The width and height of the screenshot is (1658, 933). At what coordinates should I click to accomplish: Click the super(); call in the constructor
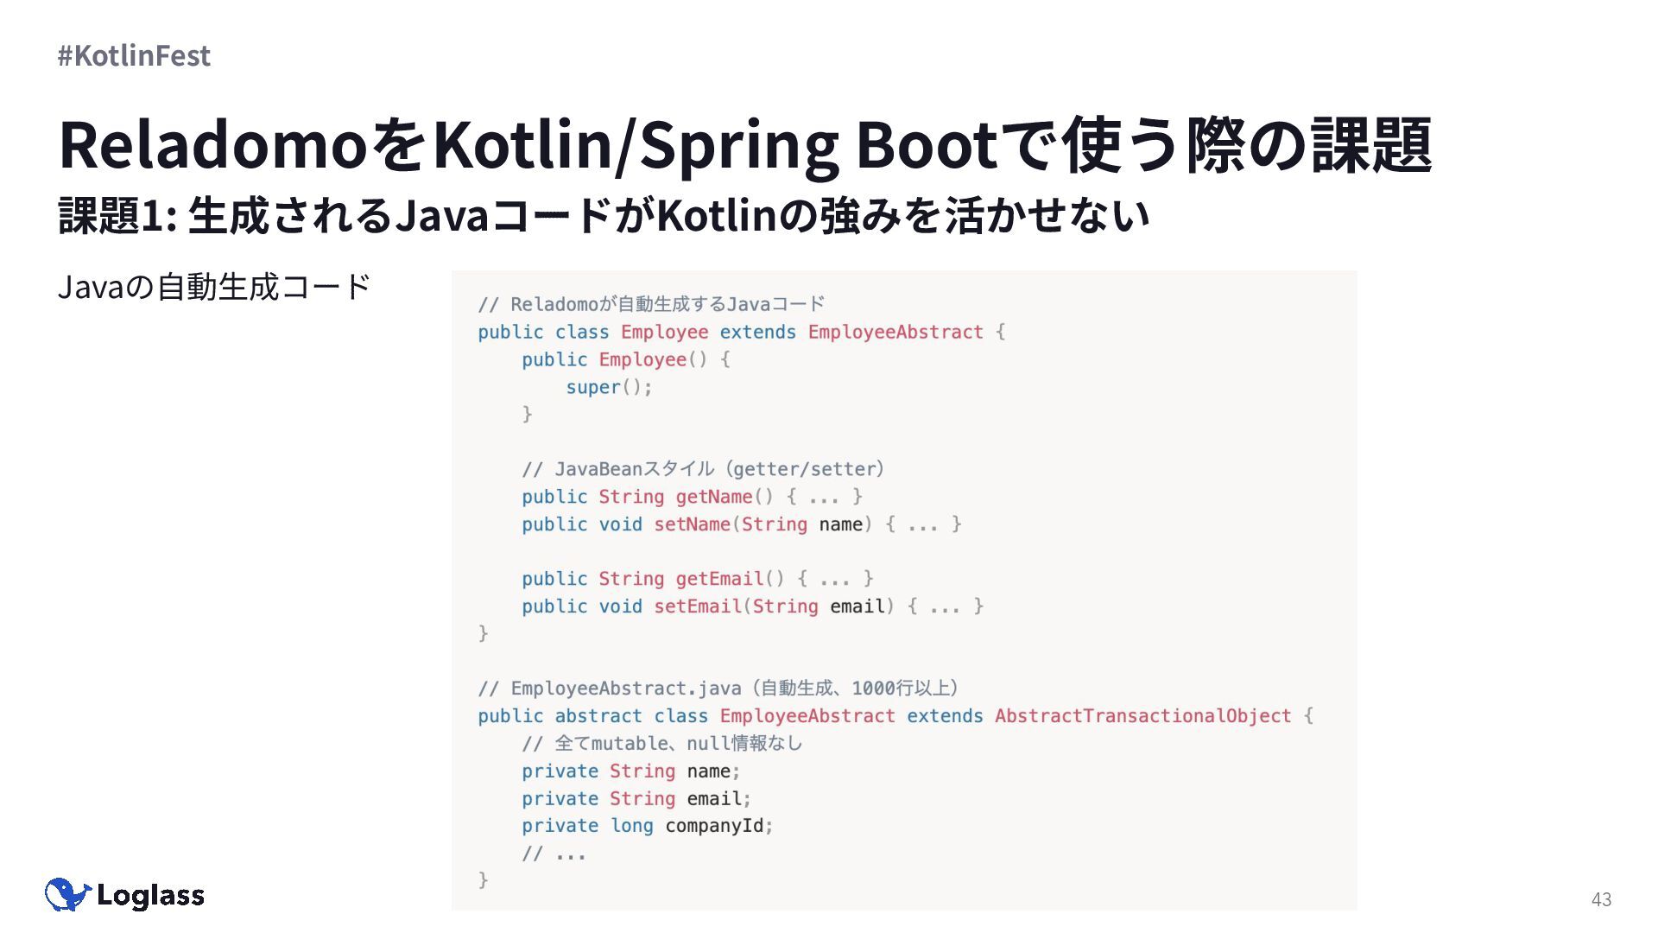(609, 387)
